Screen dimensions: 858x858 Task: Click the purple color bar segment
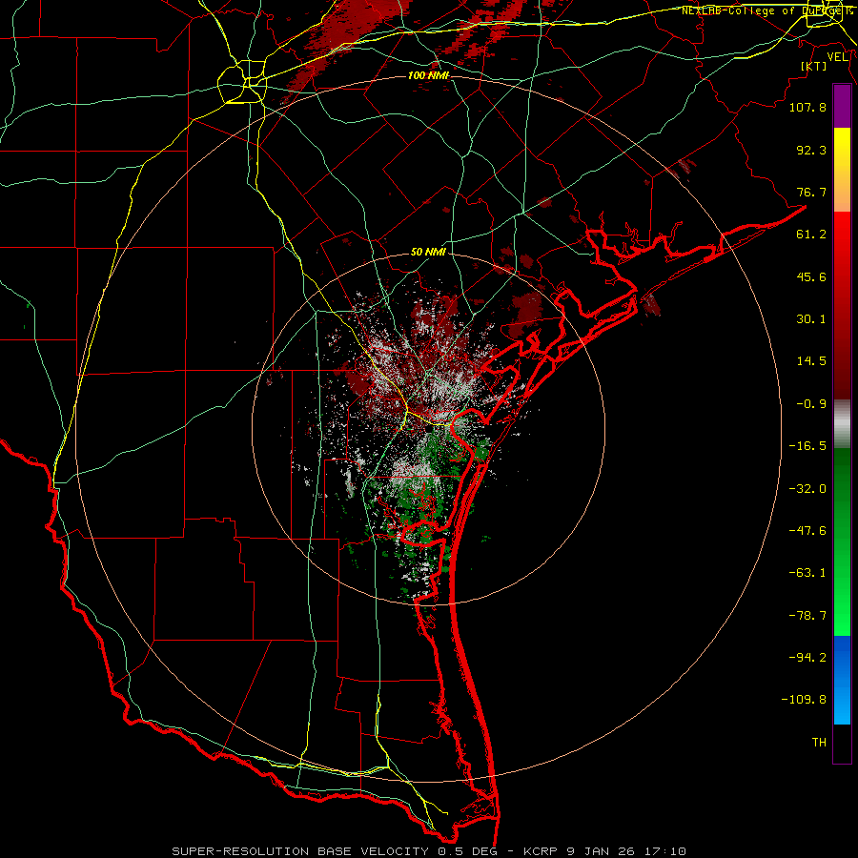842,107
